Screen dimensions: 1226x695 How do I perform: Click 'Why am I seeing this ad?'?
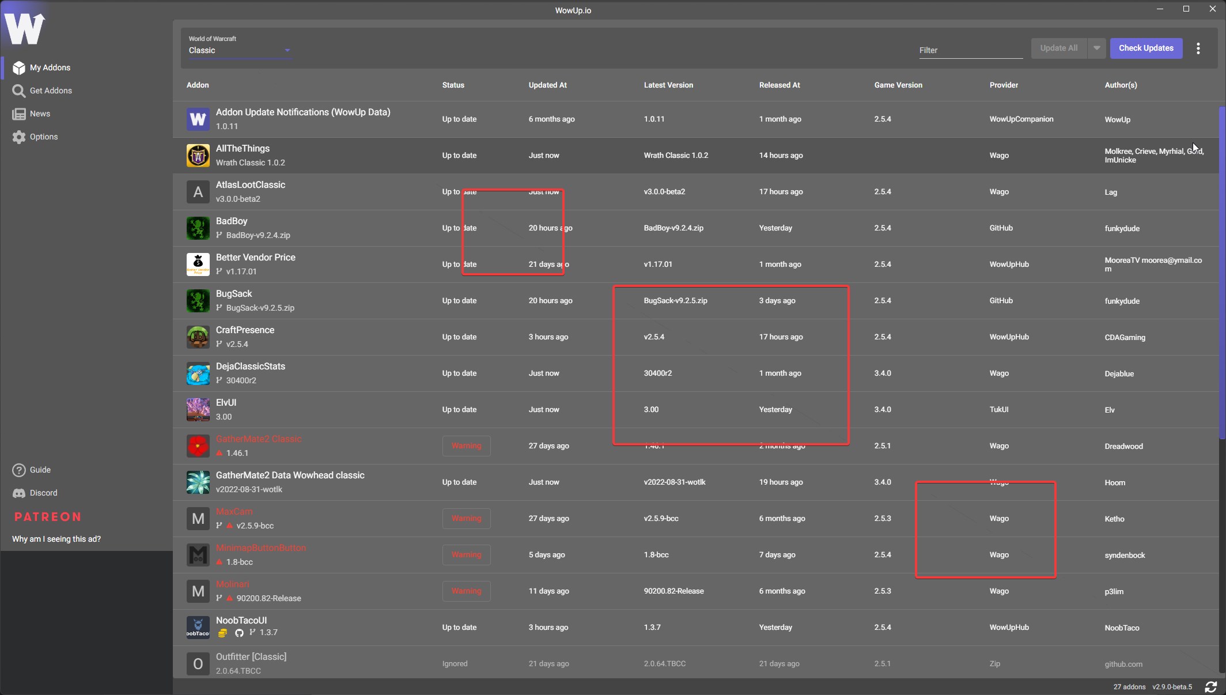pos(56,539)
